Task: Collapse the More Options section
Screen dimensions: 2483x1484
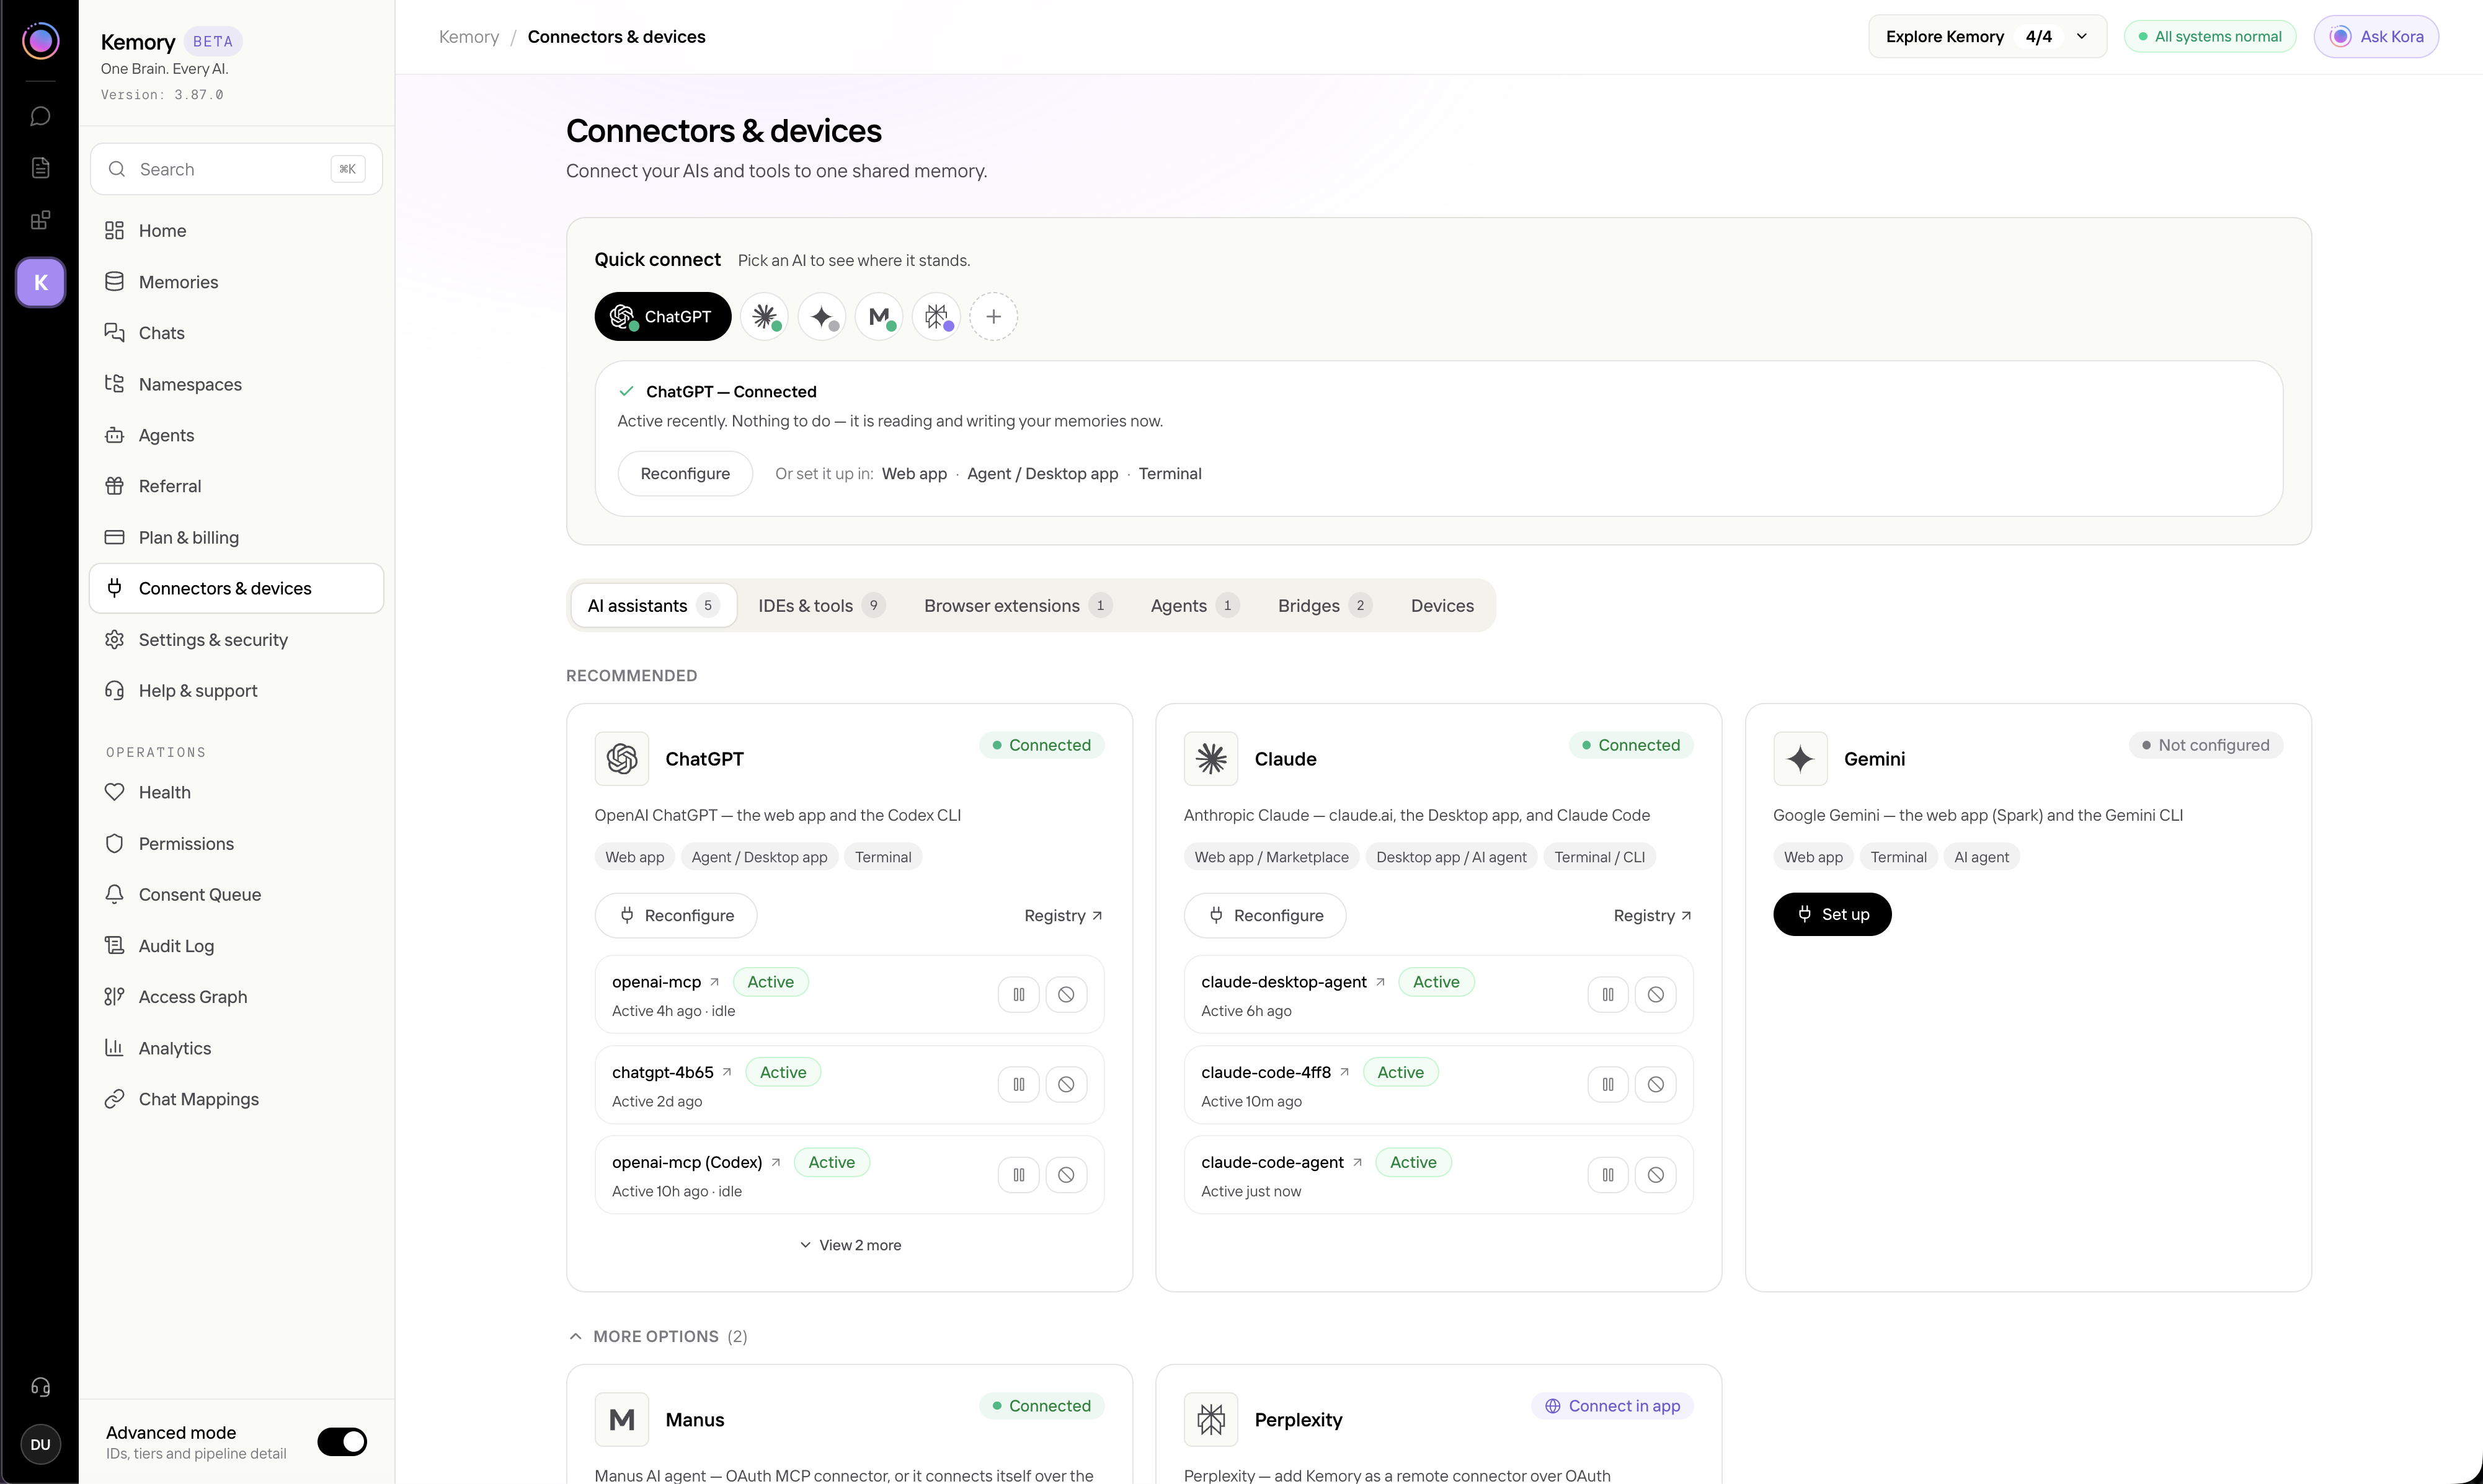Action: (x=657, y=1337)
